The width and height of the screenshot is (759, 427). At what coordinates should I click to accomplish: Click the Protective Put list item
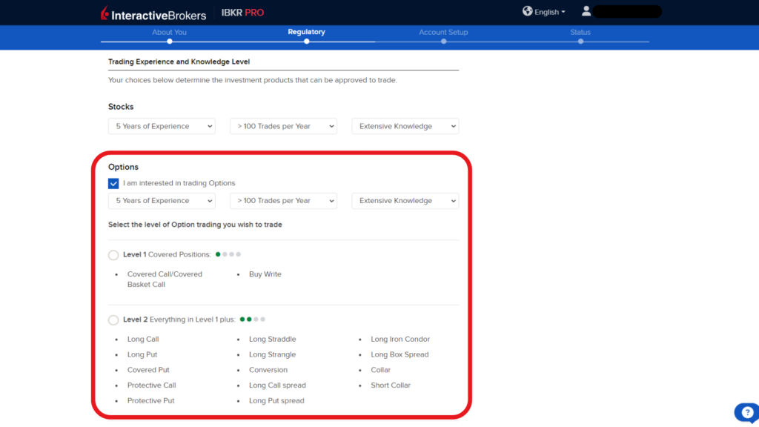(150, 401)
